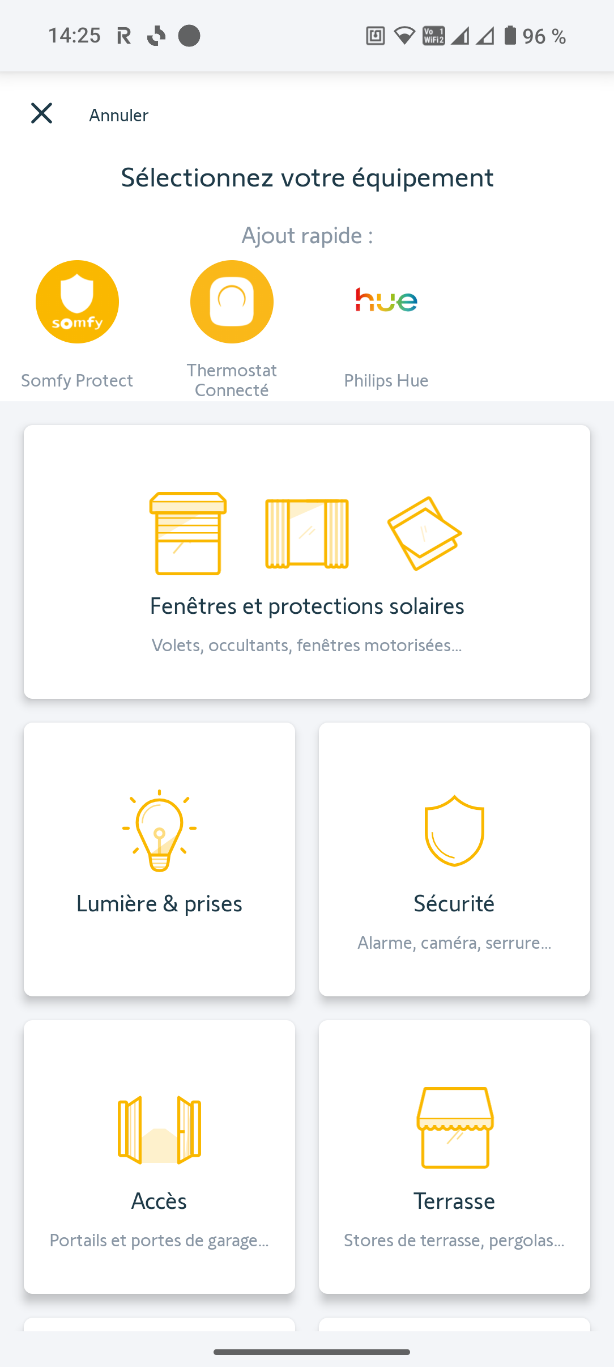Viewport: 614px width, 1367px height.
Task: Tap the Wi-Fi status bar icon
Action: (404, 36)
